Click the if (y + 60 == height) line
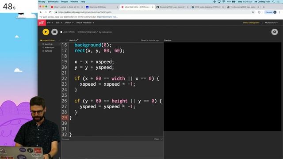 [118, 101]
